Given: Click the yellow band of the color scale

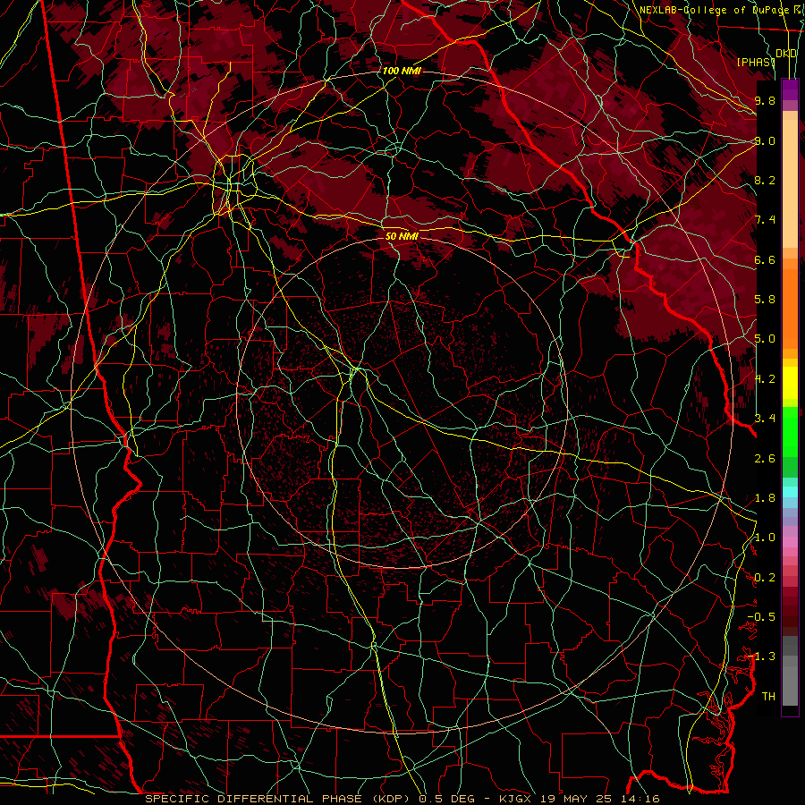Looking at the screenshot, I should coord(790,383).
